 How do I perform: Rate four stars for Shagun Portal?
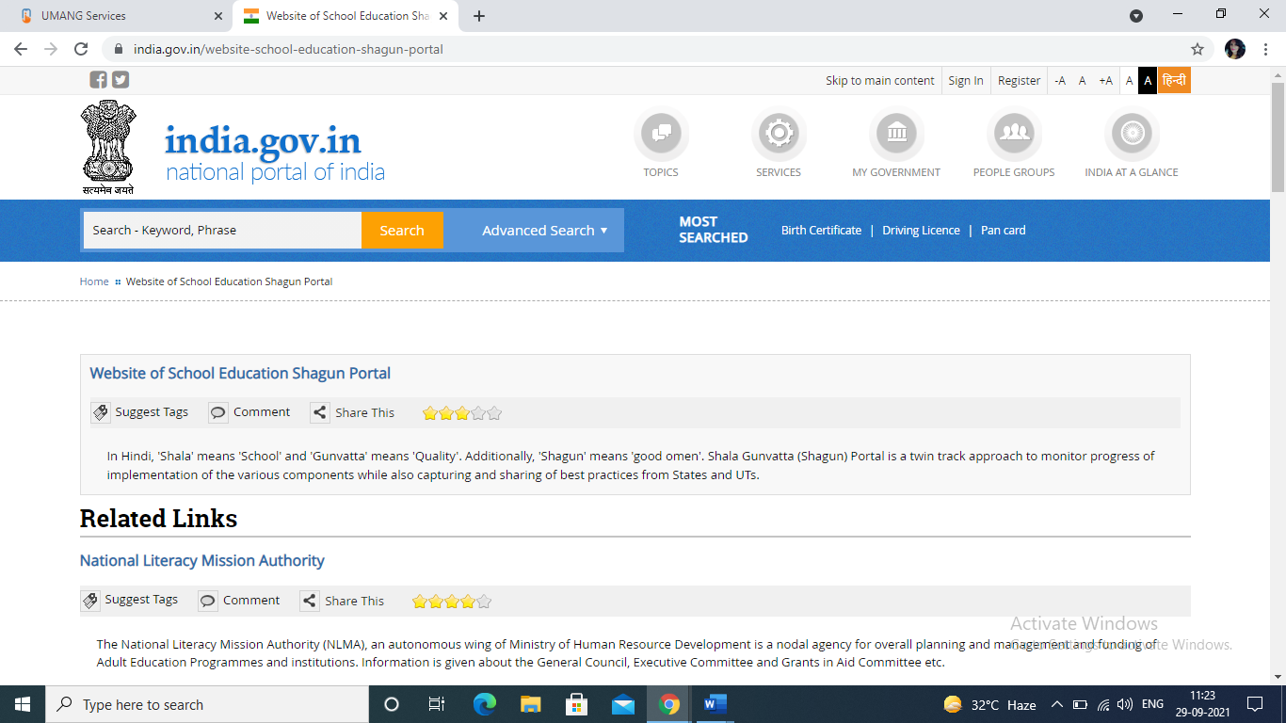(x=478, y=412)
